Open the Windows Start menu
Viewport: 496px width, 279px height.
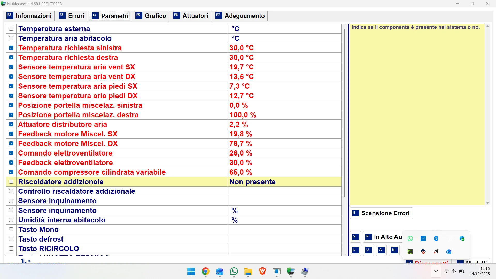pyautogui.click(x=191, y=272)
